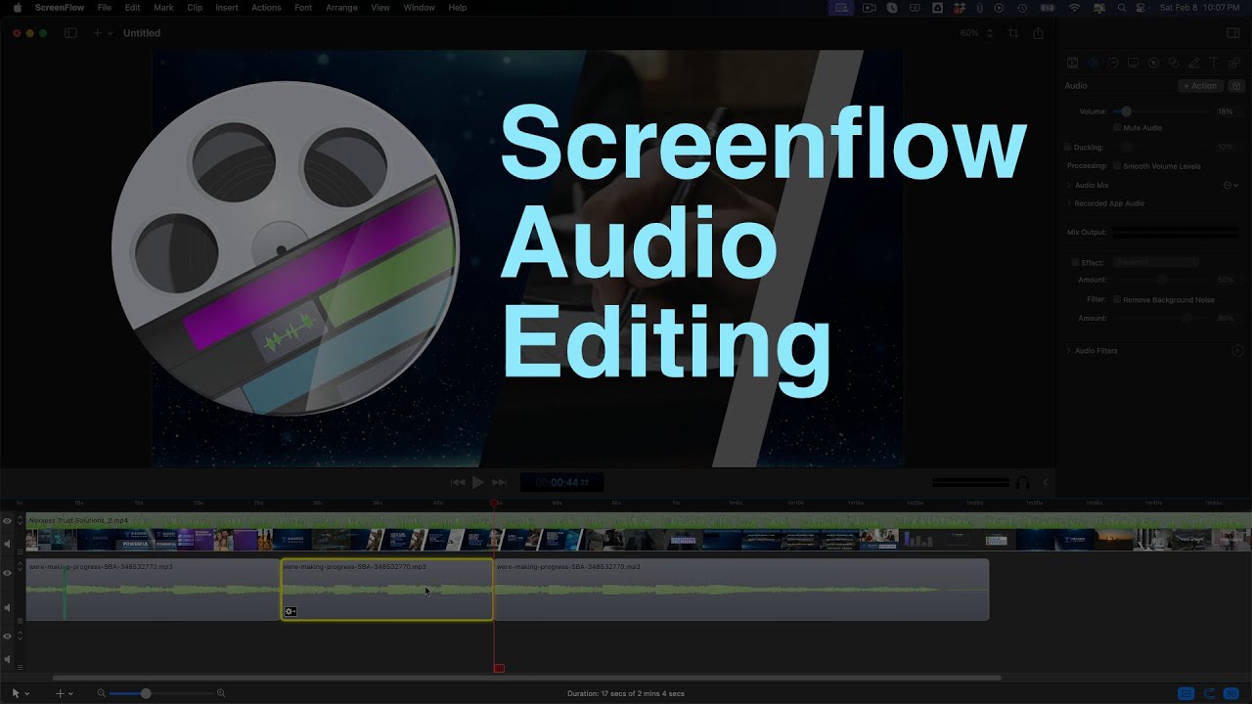
Task: Open the Apple menu
Action: (x=17, y=8)
